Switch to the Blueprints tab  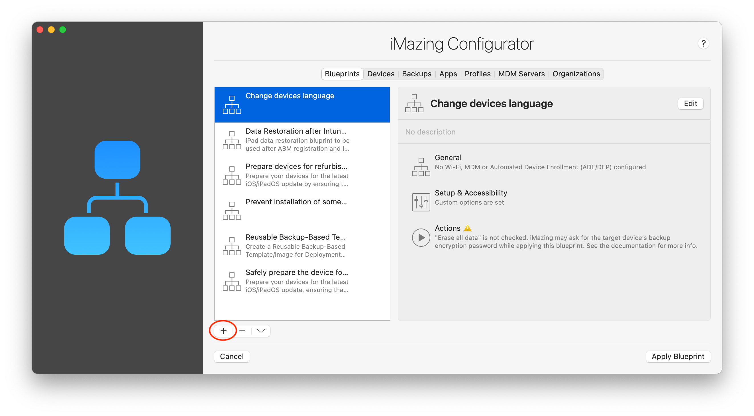(x=342, y=74)
